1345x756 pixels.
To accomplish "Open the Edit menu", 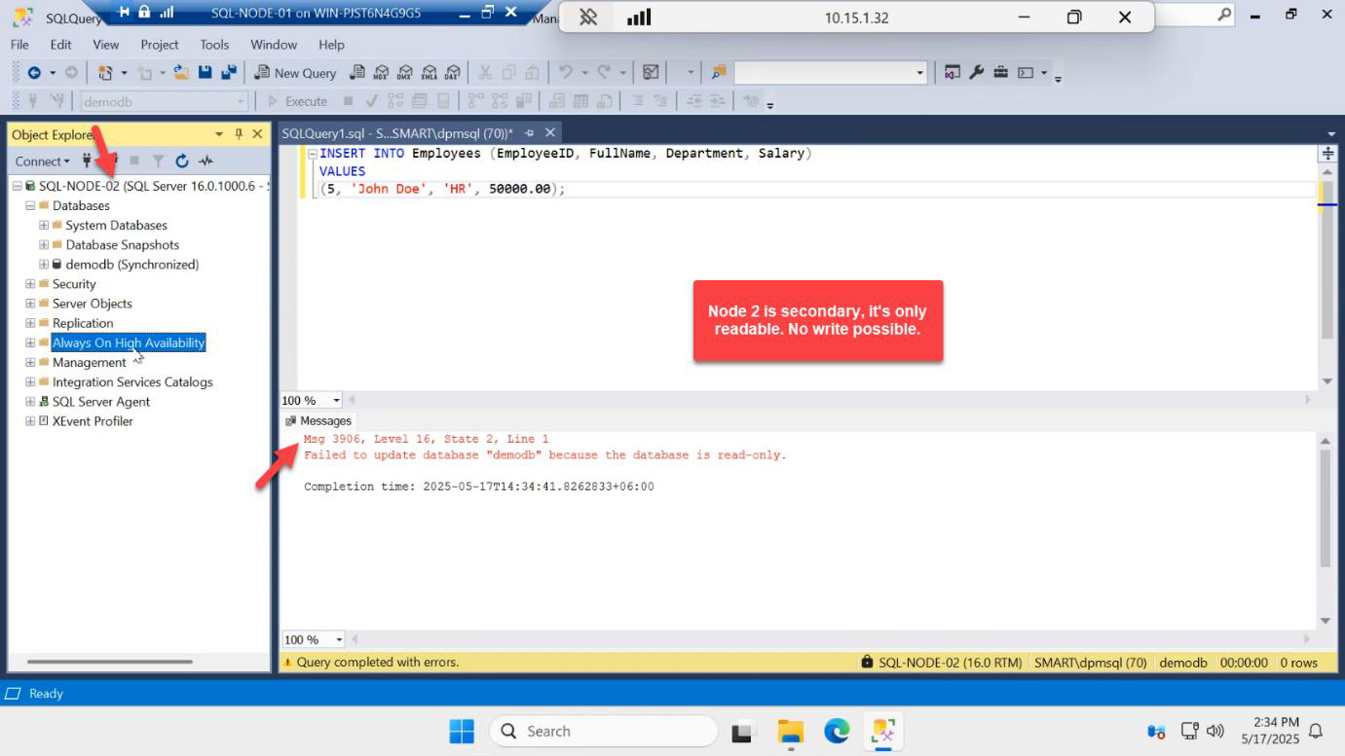I will [x=61, y=45].
